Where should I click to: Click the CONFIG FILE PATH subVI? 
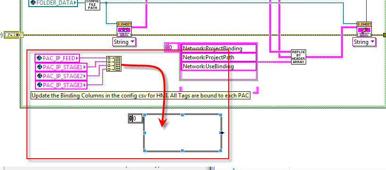click(x=93, y=4)
